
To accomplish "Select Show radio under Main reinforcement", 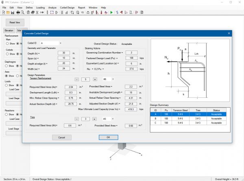I will [x=6, y=43].
